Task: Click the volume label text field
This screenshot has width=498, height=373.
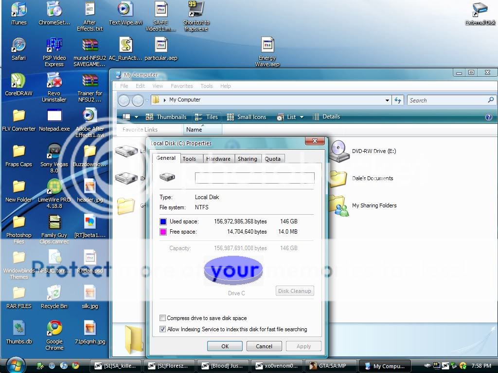Action: pos(255,178)
